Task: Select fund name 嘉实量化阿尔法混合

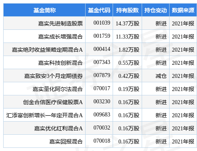Action: [58, 89]
